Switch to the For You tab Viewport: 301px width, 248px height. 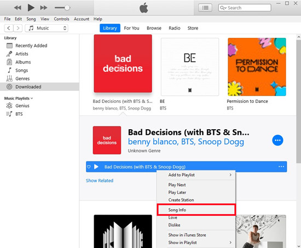click(131, 28)
